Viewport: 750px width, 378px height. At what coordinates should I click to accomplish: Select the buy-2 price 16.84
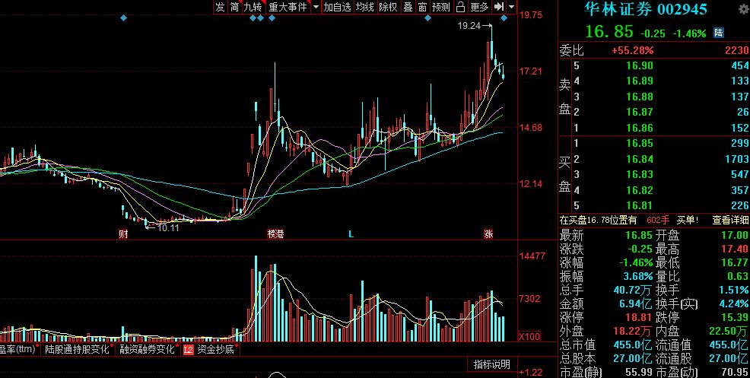[x=640, y=159]
